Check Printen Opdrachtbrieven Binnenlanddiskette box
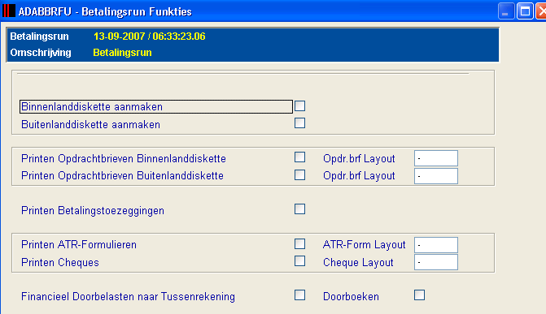Screen dimensions: 546x314 (299, 157)
